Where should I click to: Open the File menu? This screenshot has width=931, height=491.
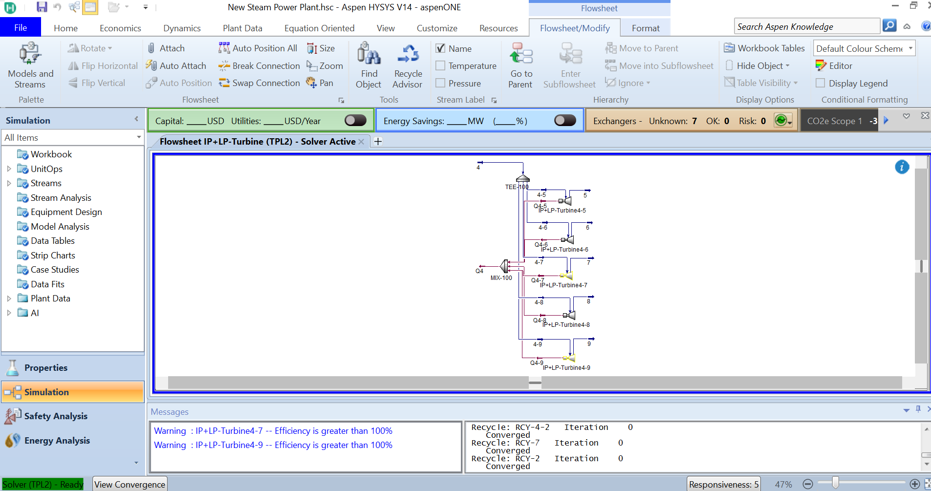[x=21, y=28]
